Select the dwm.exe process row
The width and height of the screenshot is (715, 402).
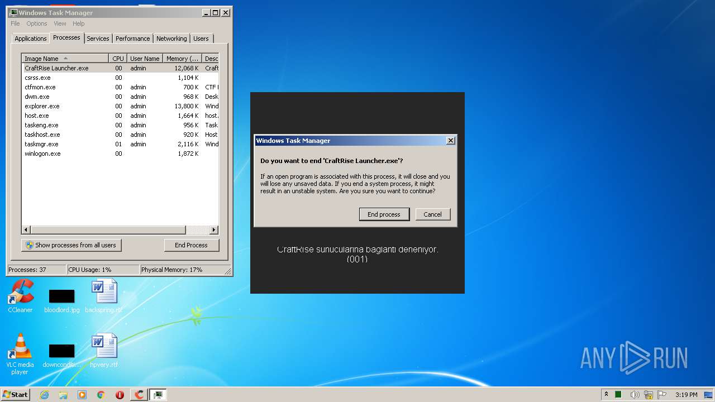(120, 97)
